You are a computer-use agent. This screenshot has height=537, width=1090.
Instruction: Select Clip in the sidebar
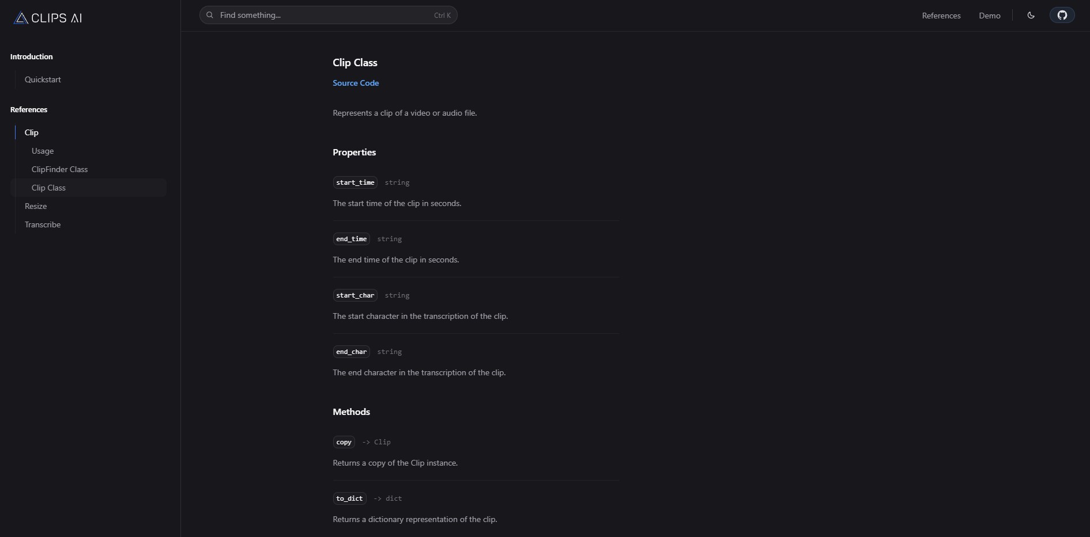31,132
